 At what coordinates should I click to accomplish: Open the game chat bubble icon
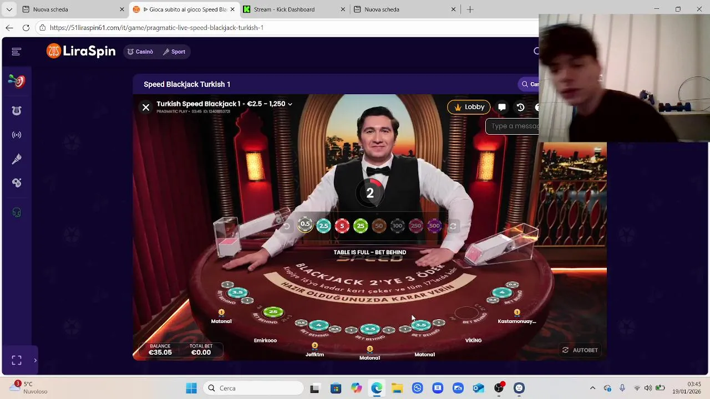point(502,108)
